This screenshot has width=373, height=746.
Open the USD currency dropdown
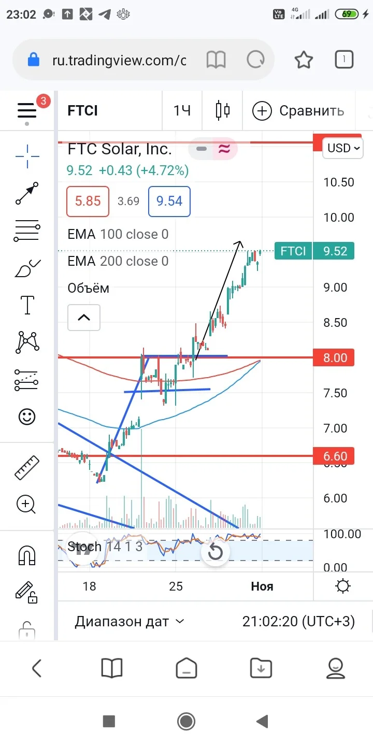coord(343,148)
